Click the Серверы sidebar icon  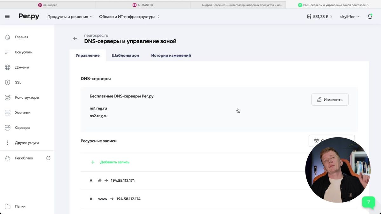[8, 128]
